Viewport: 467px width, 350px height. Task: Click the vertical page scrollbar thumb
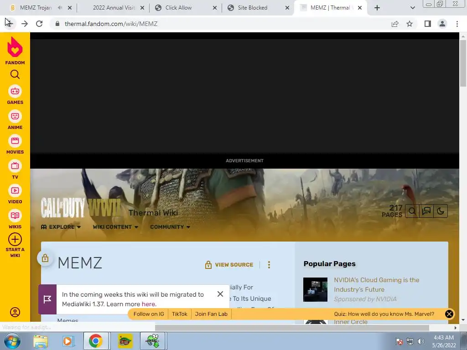[463, 63]
